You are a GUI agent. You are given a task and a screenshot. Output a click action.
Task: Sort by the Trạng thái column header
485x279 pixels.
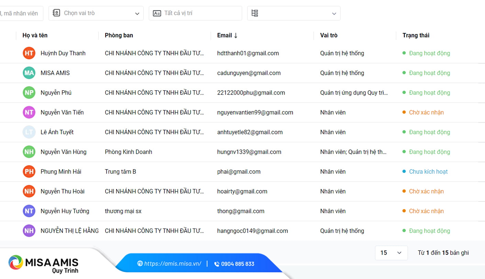(x=416, y=35)
